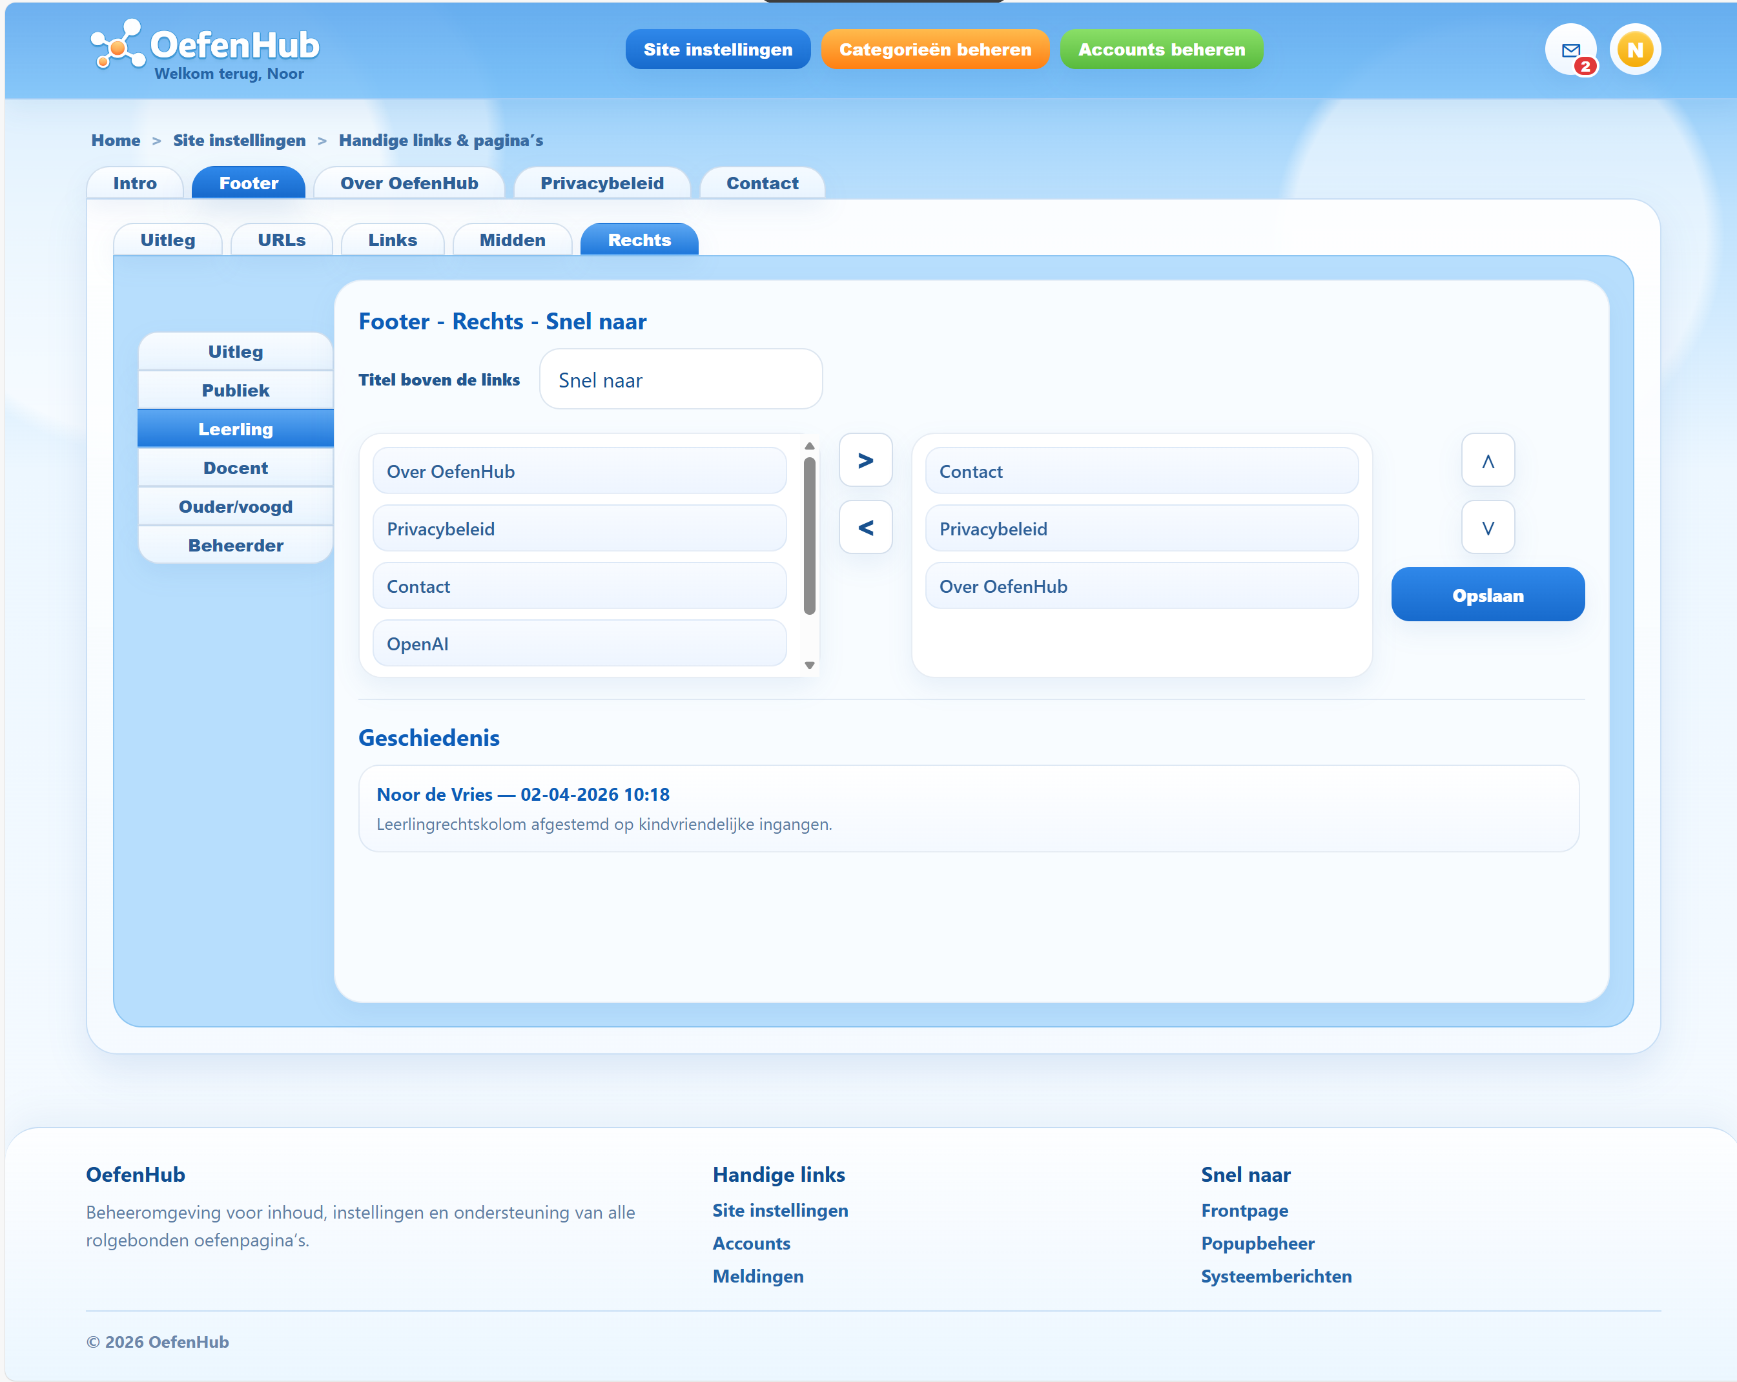Move selected link up in order
Viewport: 1737px width, 1382px height.
1487,460
